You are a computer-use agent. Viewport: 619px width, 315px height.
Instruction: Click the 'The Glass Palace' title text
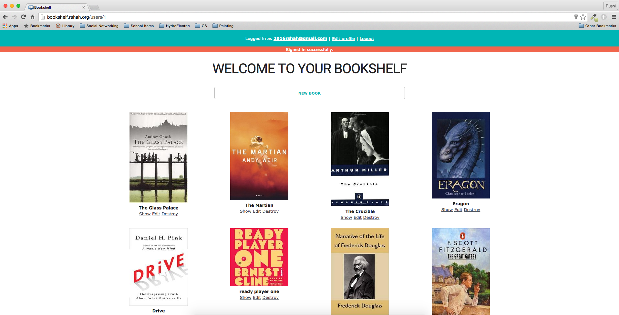(158, 208)
